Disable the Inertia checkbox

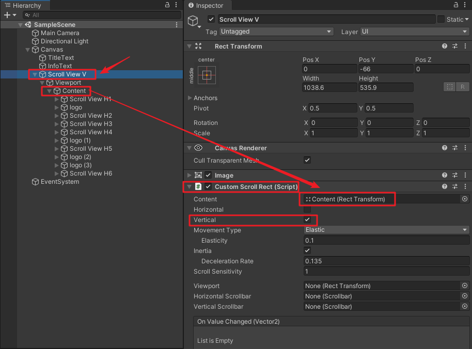point(307,250)
